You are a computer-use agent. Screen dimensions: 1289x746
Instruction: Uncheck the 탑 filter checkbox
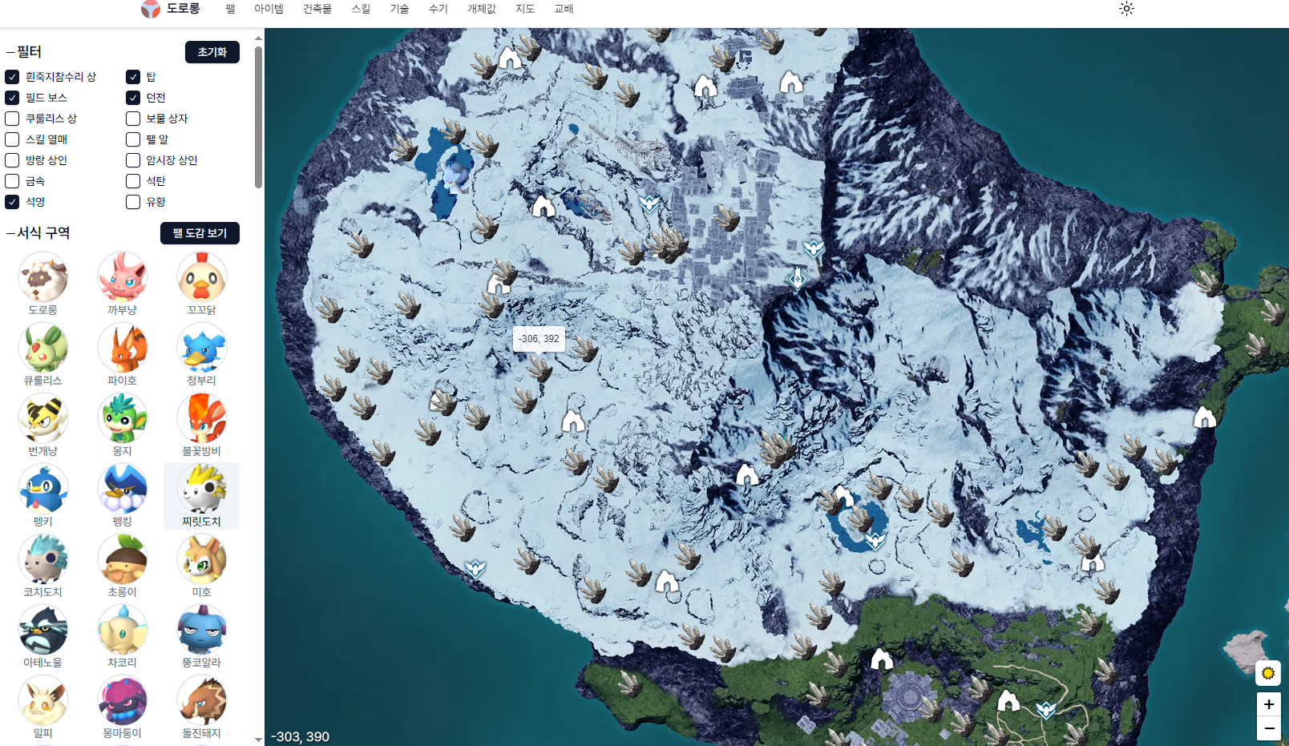(133, 77)
